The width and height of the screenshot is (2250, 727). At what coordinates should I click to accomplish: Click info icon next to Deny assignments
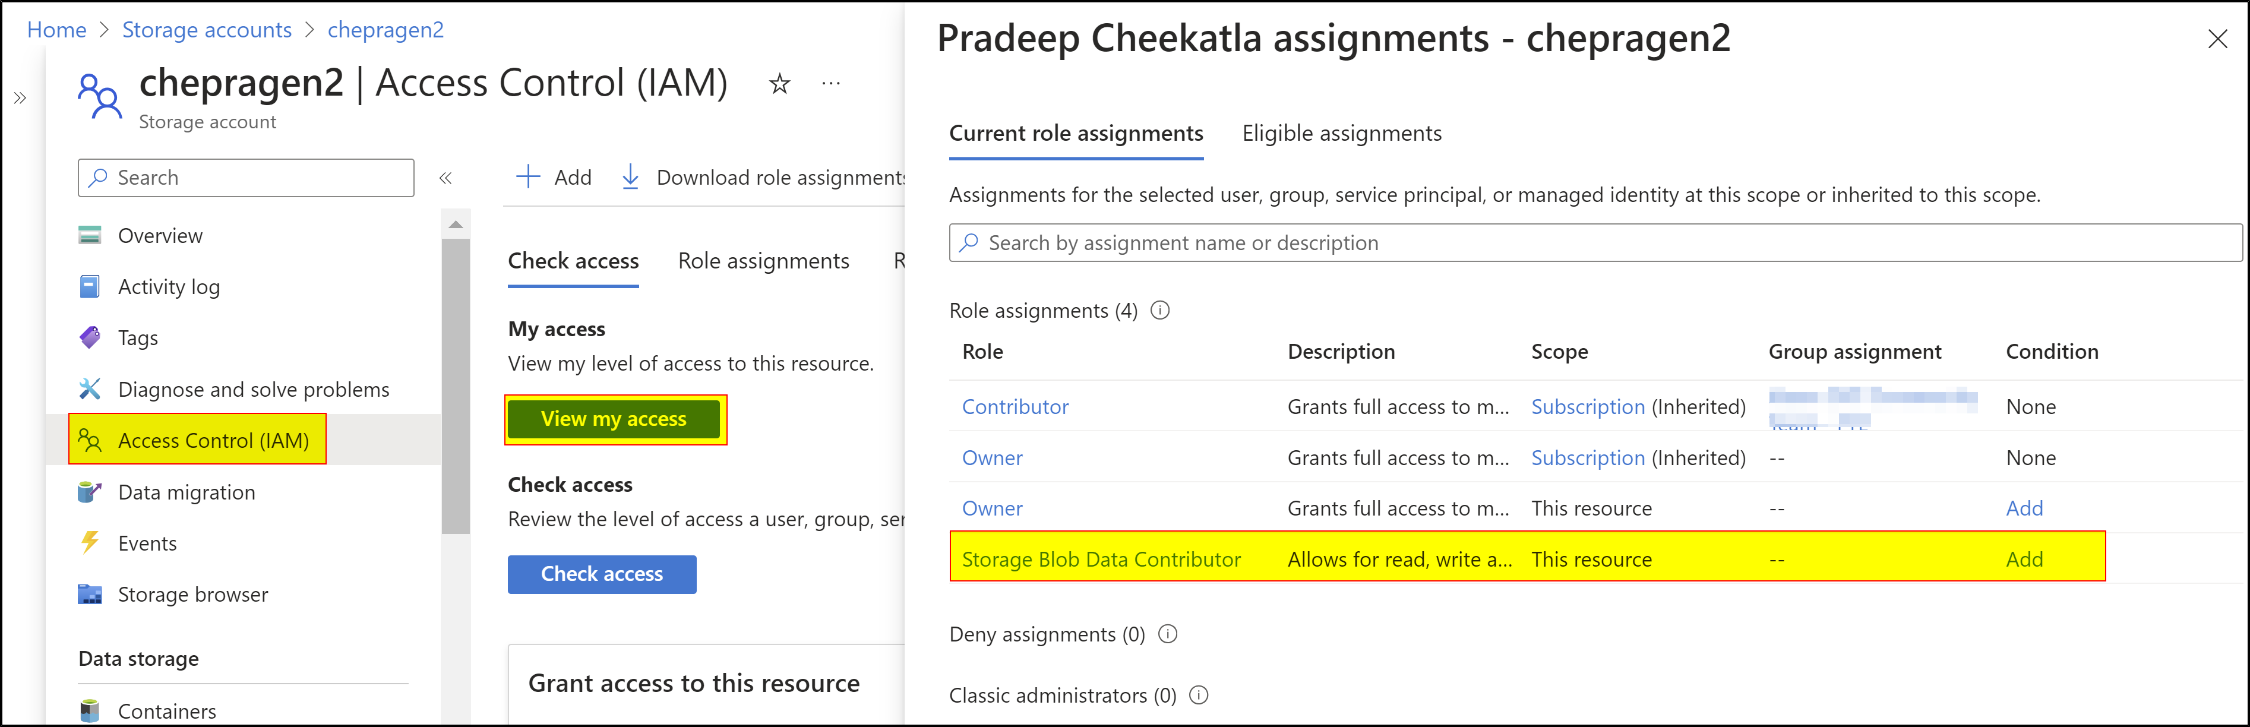(x=1168, y=634)
